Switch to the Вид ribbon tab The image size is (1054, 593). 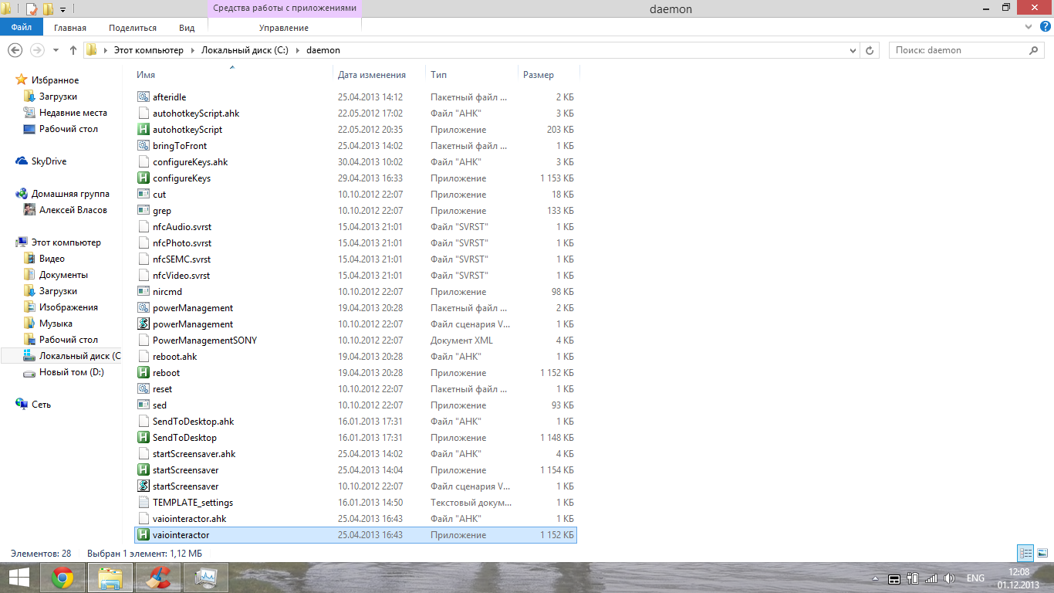(187, 28)
